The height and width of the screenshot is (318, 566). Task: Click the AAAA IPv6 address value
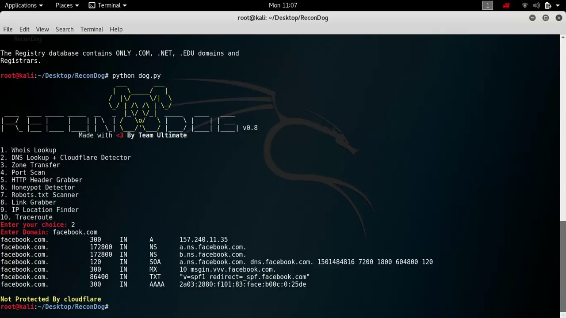(x=242, y=284)
